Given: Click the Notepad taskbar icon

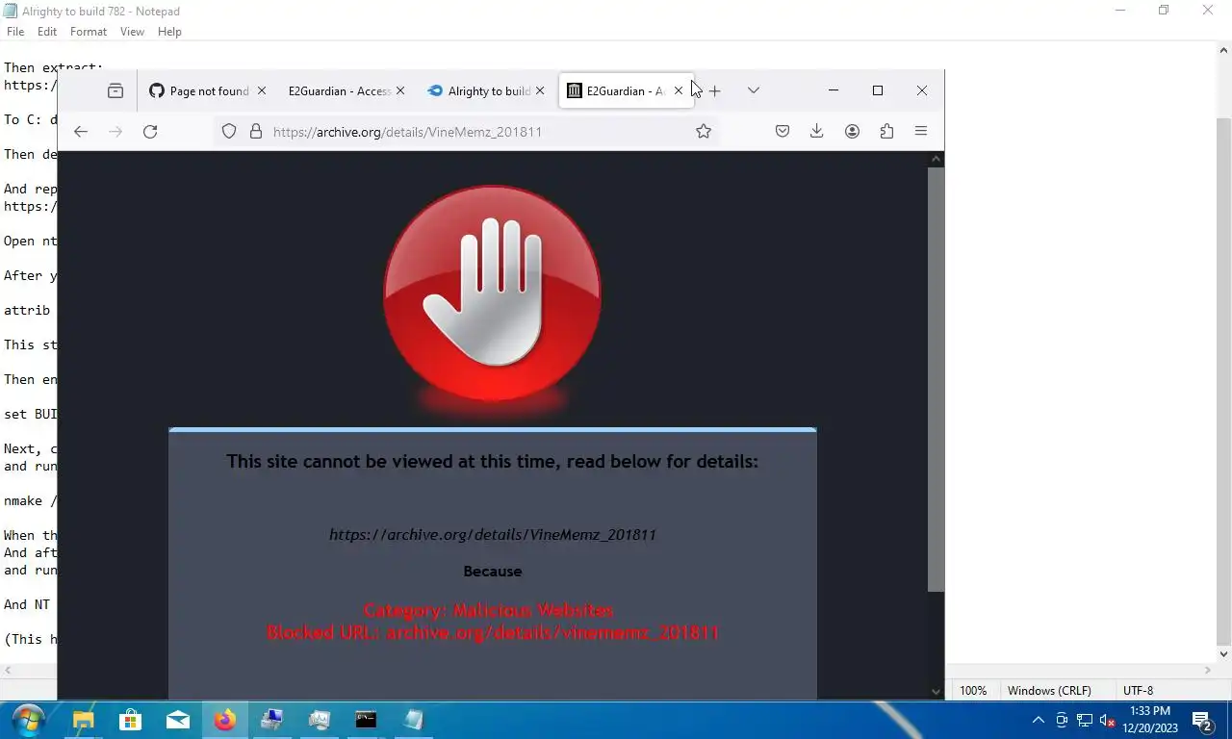Looking at the screenshot, I should (413, 720).
